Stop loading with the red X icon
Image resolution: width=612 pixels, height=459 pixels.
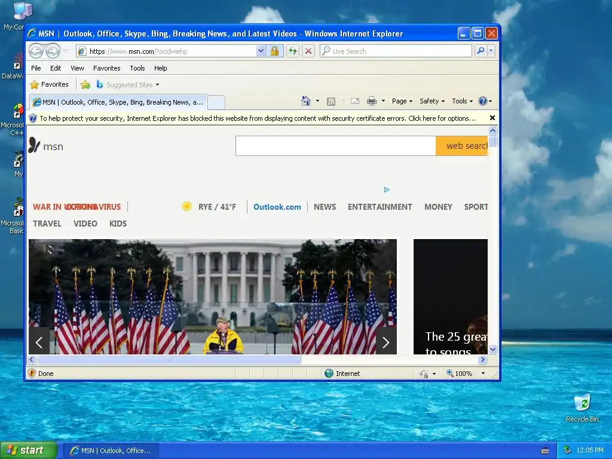coord(308,51)
